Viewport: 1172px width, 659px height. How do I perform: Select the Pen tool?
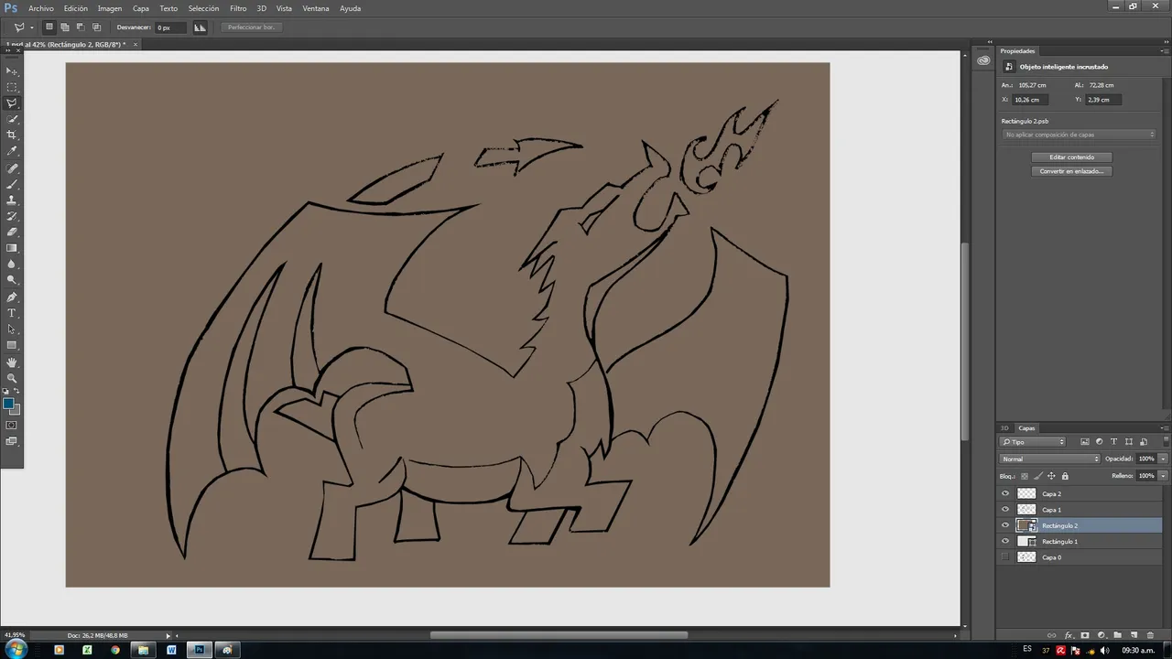[12, 297]
